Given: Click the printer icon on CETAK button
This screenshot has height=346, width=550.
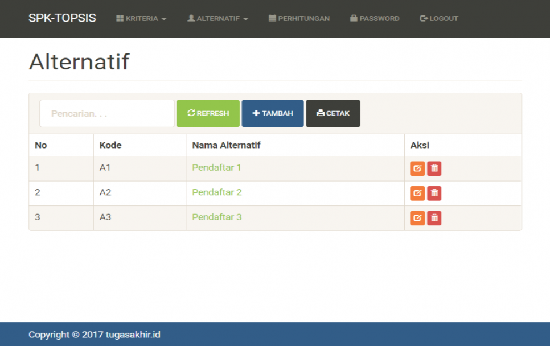Looking at the screenshot, I should [x=320, y=113].
